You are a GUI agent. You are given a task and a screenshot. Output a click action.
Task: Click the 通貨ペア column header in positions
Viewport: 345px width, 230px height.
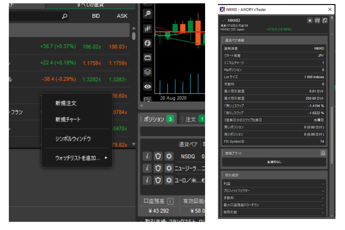tap(188, 144)
